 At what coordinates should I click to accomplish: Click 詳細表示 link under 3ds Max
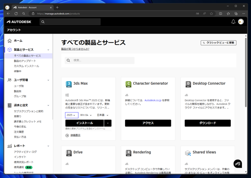click(x=75, y=135)
